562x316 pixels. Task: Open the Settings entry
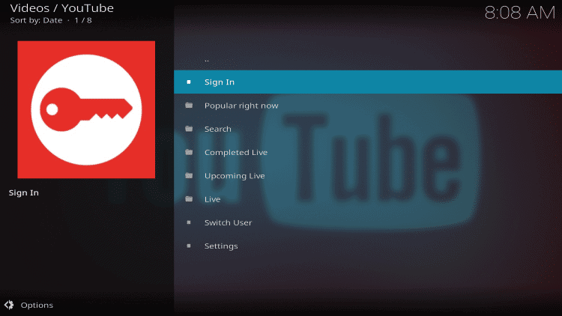click(368, 246)
